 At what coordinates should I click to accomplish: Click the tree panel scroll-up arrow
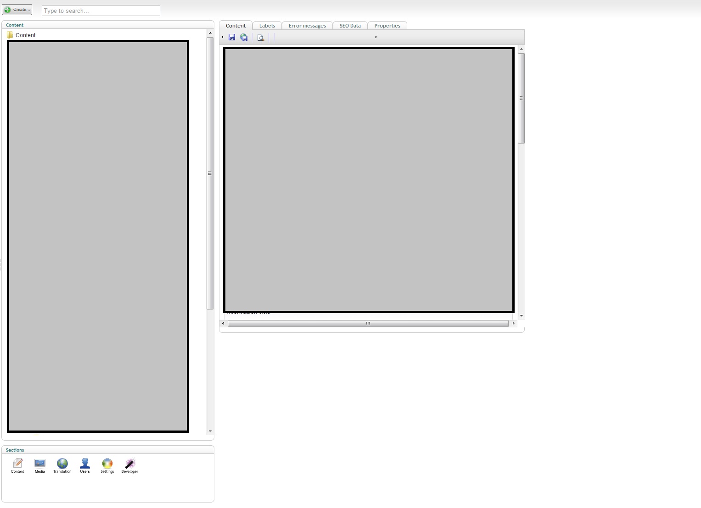point(210,33)
